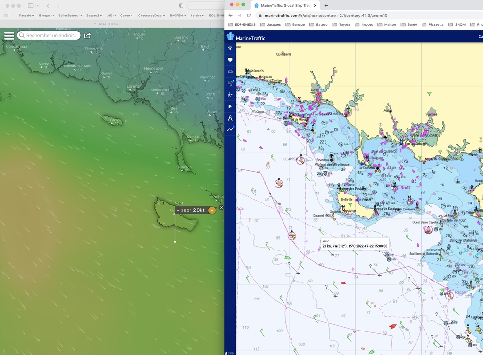Go forward in Chrome
Viewport: 483px width, 355px height.
[x=239, y=16]
